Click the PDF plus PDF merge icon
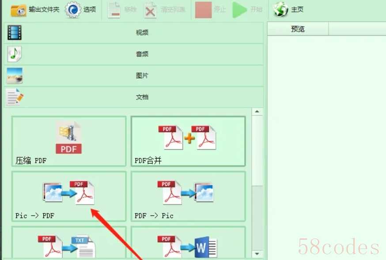Viewport: 386px width, 260px height. point(187,137)
